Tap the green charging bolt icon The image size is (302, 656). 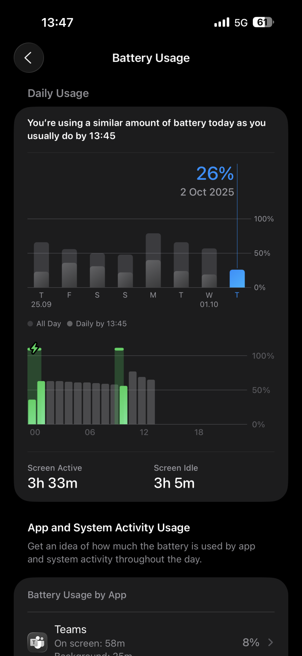pyautogui.click(x=34, y=348)
